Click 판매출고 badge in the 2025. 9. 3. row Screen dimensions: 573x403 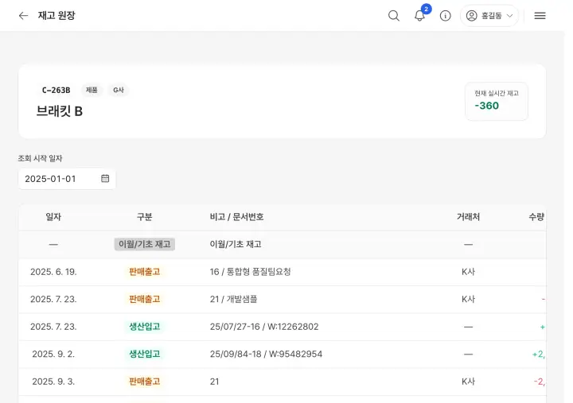[x=144, y=382]
